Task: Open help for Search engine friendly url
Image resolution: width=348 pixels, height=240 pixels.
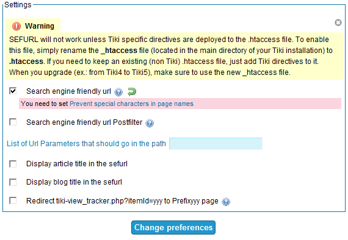Action: tap(118, 91)
